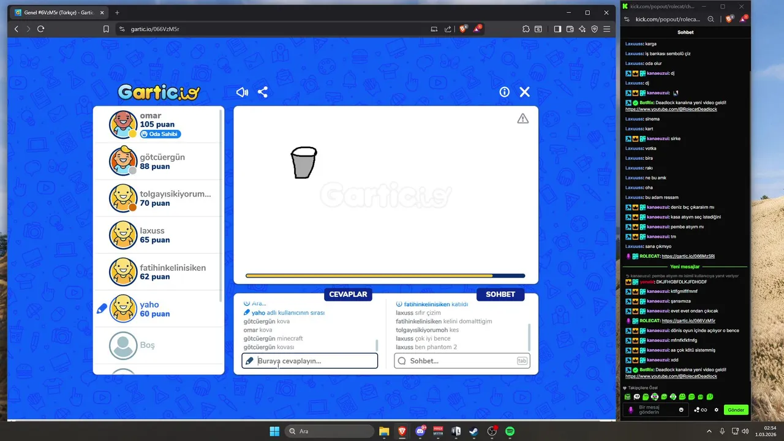The width and height of the screenshot is (784, 441).
Task: Click the Gönder send button
Action: (x=736, y=410)
